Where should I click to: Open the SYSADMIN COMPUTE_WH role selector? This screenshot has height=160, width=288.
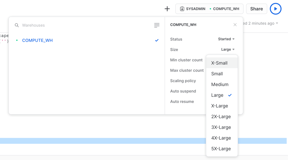point(209,9)
